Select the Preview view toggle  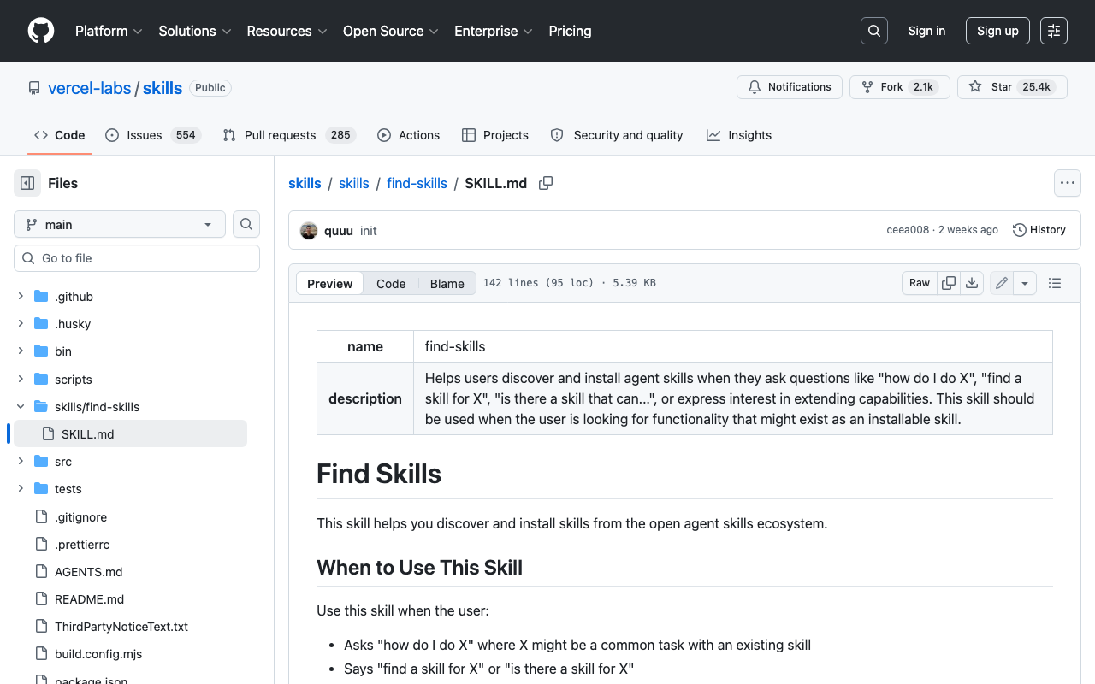pos(330,283)
